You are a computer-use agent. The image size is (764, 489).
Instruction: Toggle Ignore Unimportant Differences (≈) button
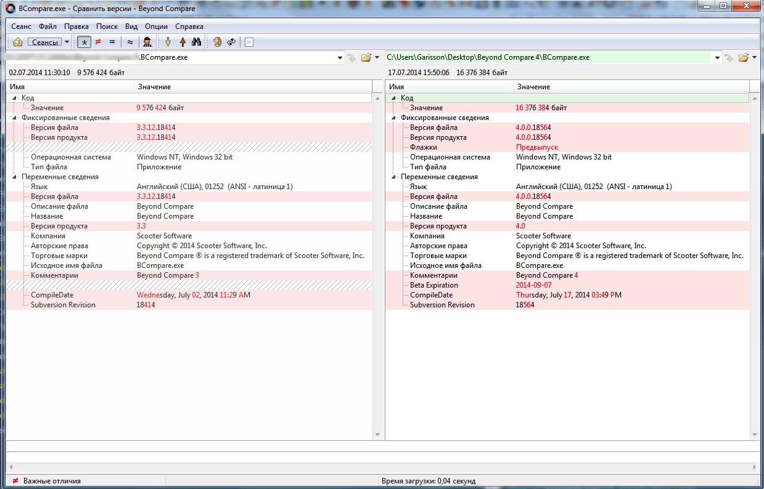pyautogui.click(x=129, y=42)
